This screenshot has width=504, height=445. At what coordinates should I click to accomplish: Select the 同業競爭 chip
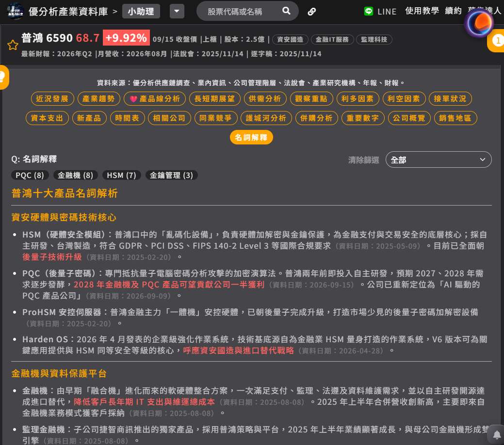pos(216,118)
